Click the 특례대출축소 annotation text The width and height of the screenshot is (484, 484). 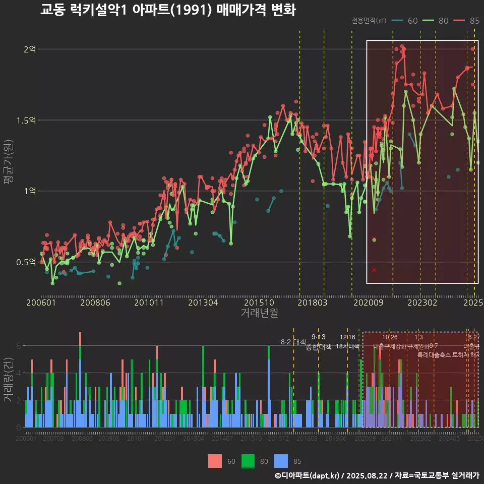[434, 355]
